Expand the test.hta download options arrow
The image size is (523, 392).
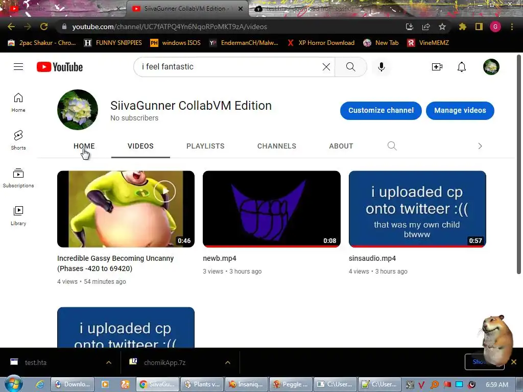click(x=109, y=362)
